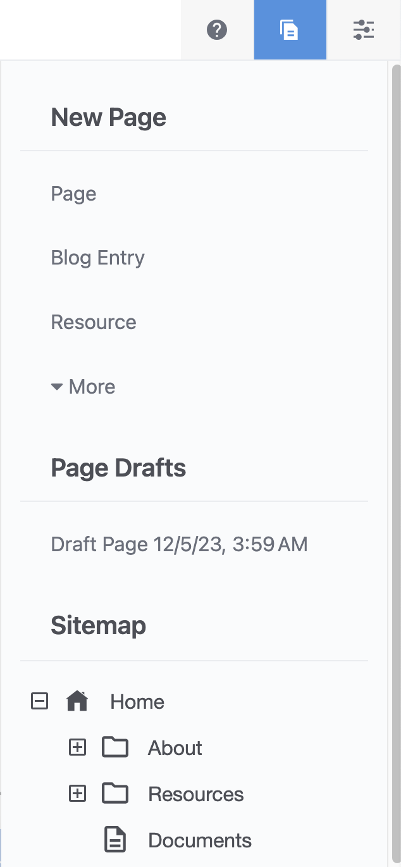Viewport: 401px width, 867px height.
Task: Click the Resources link in the sitemap
Action: pyautogui.click(x=195, y=794)
